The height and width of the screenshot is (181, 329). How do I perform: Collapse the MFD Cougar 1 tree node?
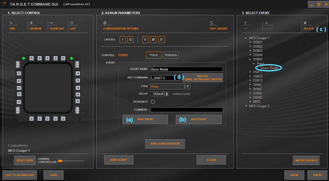click(246, 38)
